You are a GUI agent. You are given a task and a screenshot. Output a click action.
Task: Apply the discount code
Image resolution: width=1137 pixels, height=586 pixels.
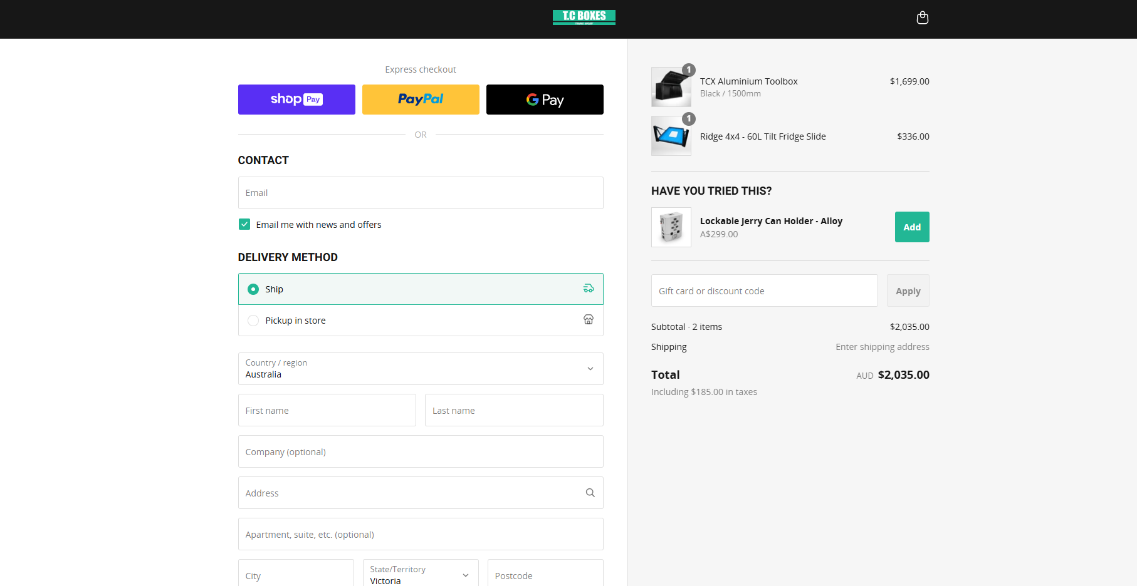tap(908, 290)
